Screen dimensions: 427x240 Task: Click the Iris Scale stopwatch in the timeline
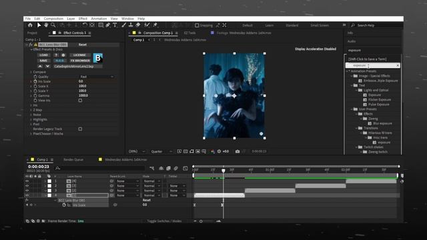[64, 205]
